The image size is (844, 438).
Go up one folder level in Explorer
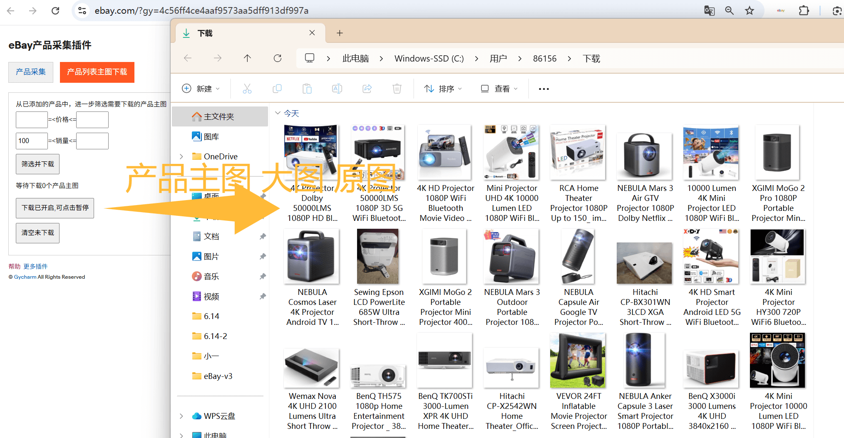pyautogui.click(x=247, y=58)
